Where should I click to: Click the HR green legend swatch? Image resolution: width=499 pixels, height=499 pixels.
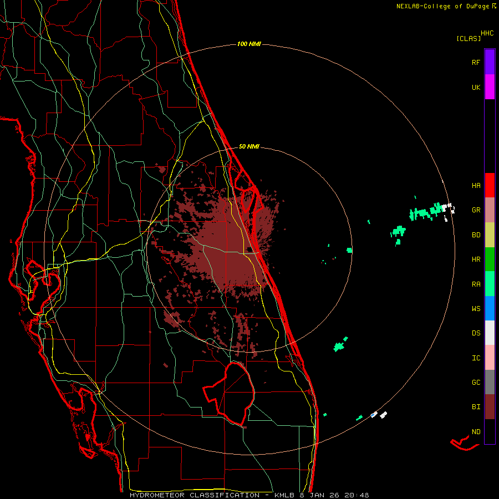click(490, 259)
